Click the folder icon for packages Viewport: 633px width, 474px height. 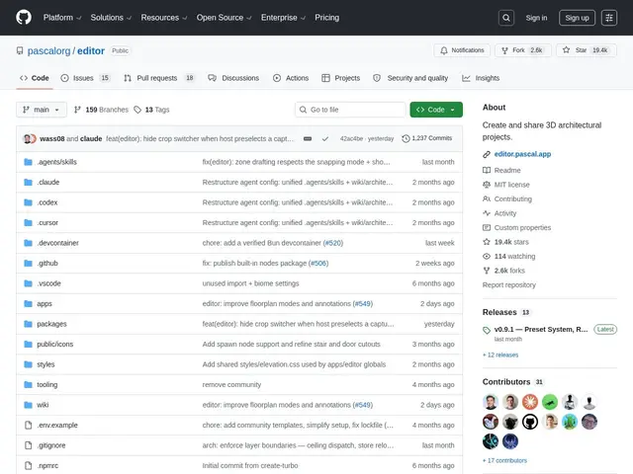pyautogui.click(x=28, y=324)
